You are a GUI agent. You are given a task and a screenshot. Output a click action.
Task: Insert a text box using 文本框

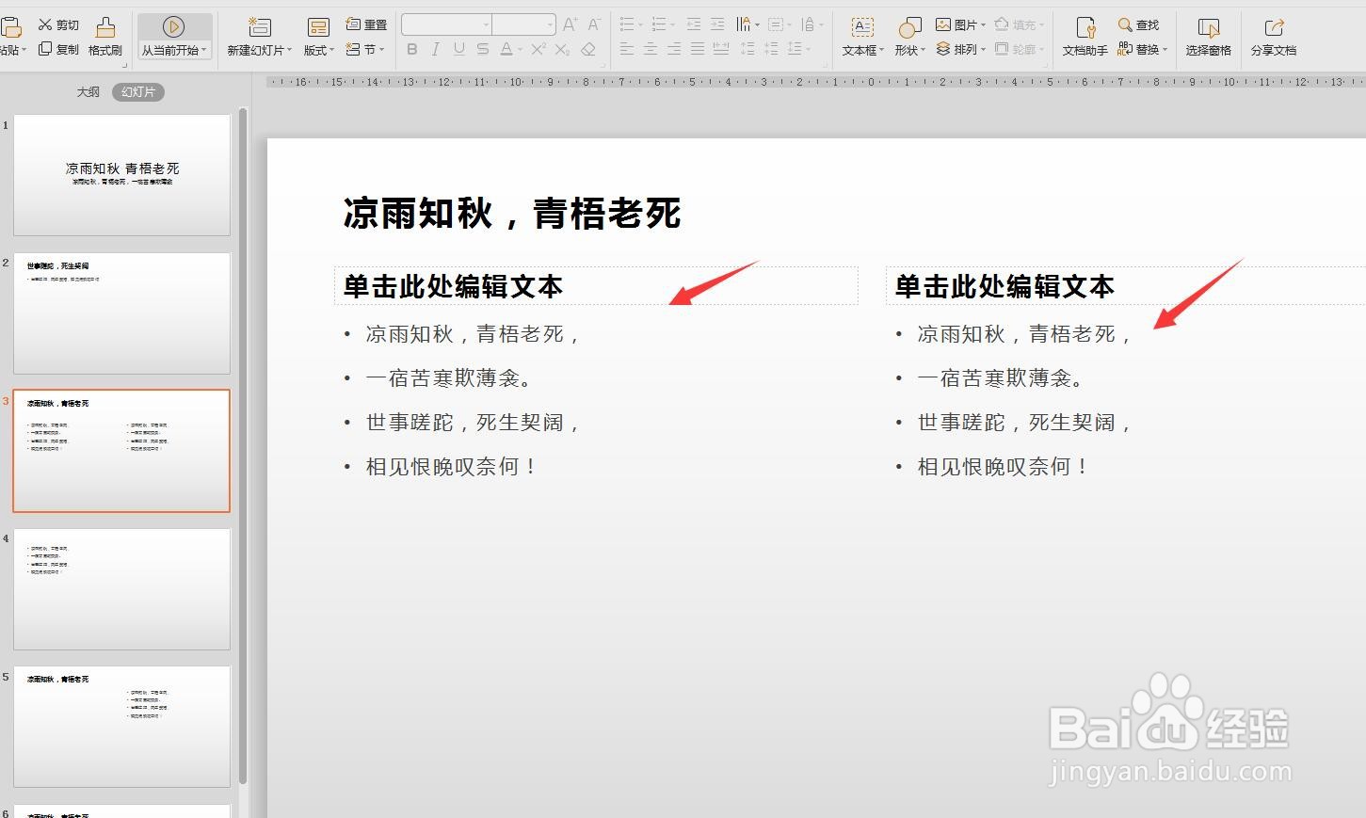tap(859, 38)
